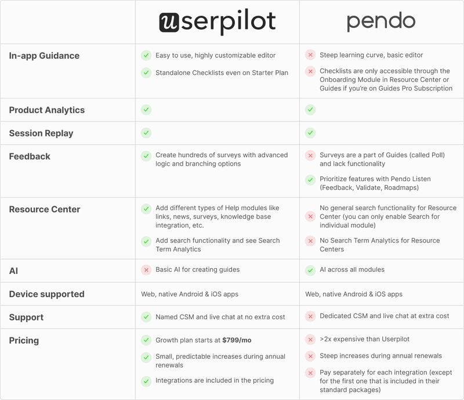
Task: Click the Pendo logo in the header
Action: (381, 22)
